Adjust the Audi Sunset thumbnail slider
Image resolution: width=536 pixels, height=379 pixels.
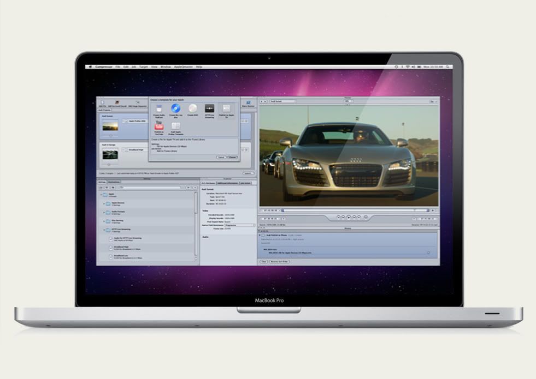[x=110, y=136]
